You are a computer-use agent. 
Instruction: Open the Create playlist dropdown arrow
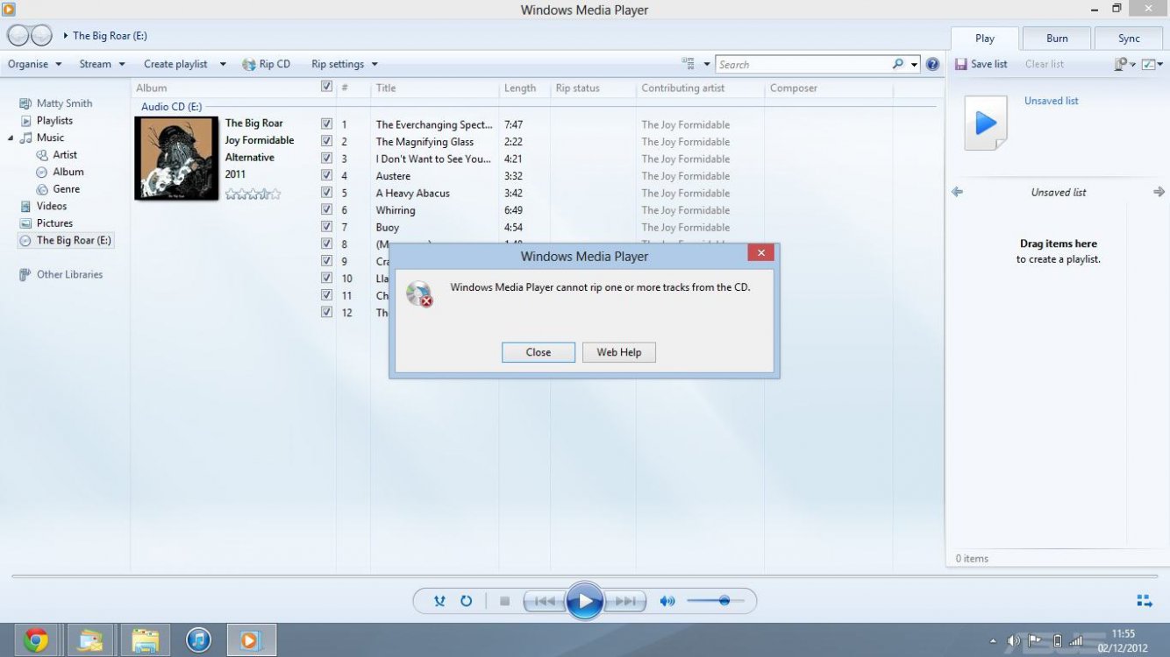point(222,63)
